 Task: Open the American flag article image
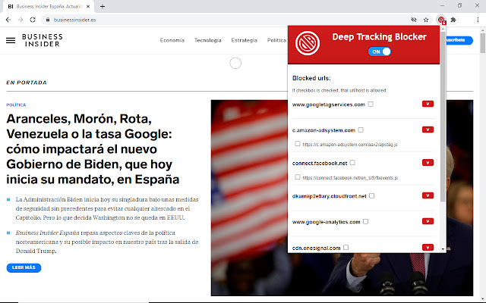pyautogui.click(x=250, y=198)
